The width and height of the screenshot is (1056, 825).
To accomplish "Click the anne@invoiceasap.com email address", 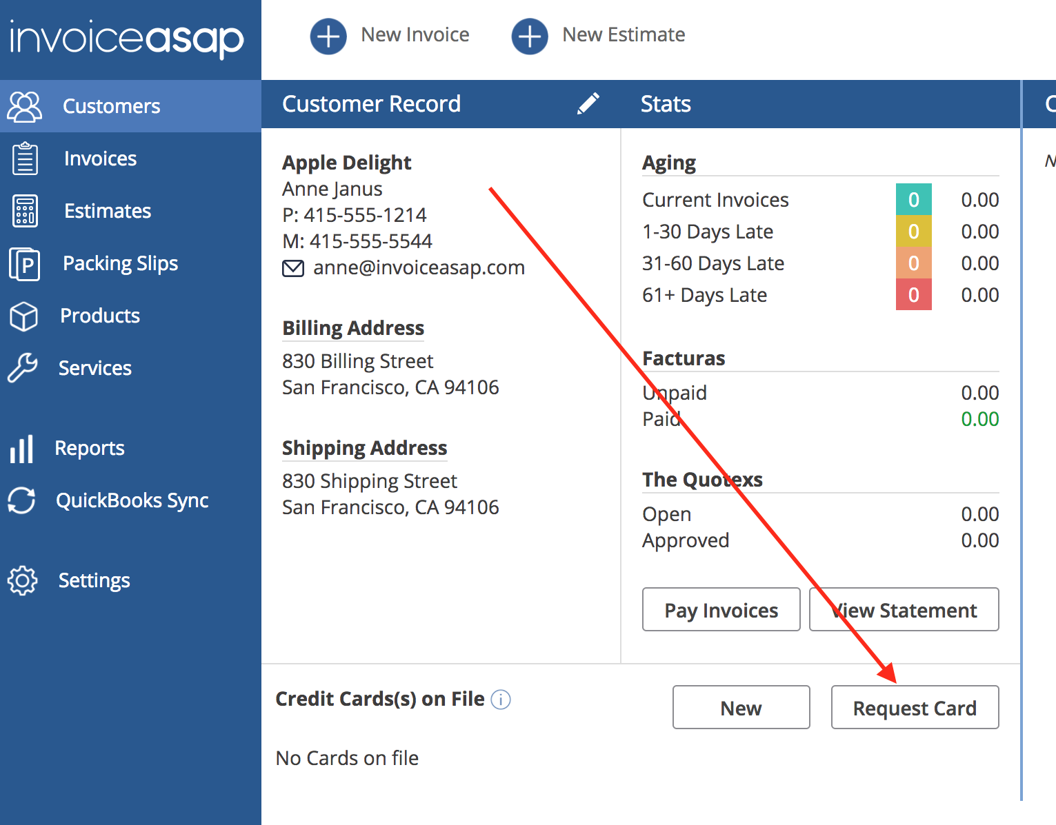I will (419, 267).
